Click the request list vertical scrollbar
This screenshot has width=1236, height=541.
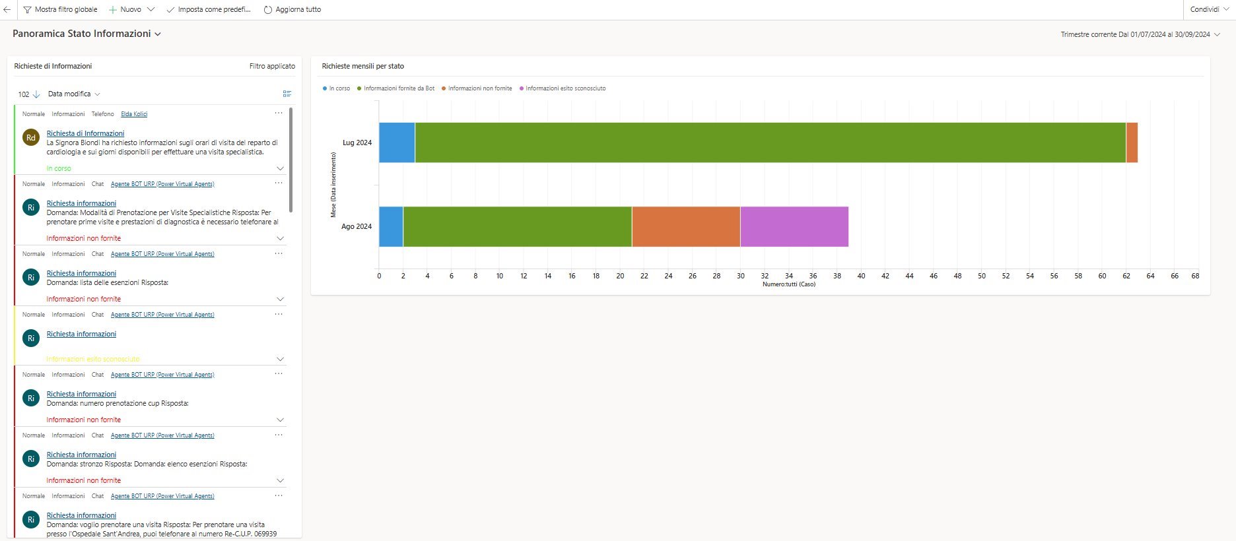click(x=291, y=160)
